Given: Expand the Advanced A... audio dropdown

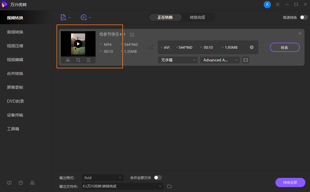Looking at the screenshot, I should 220,60.
